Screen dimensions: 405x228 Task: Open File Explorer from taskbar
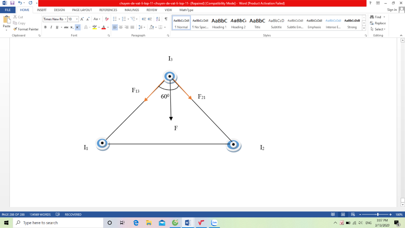[149, 222]
